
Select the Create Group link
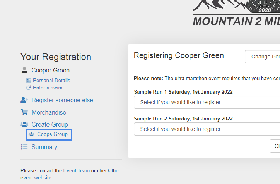pyautogui.click(x=50, y=125)
